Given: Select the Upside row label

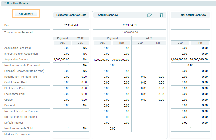Looking at the screenshot, I should click(8, 100).
